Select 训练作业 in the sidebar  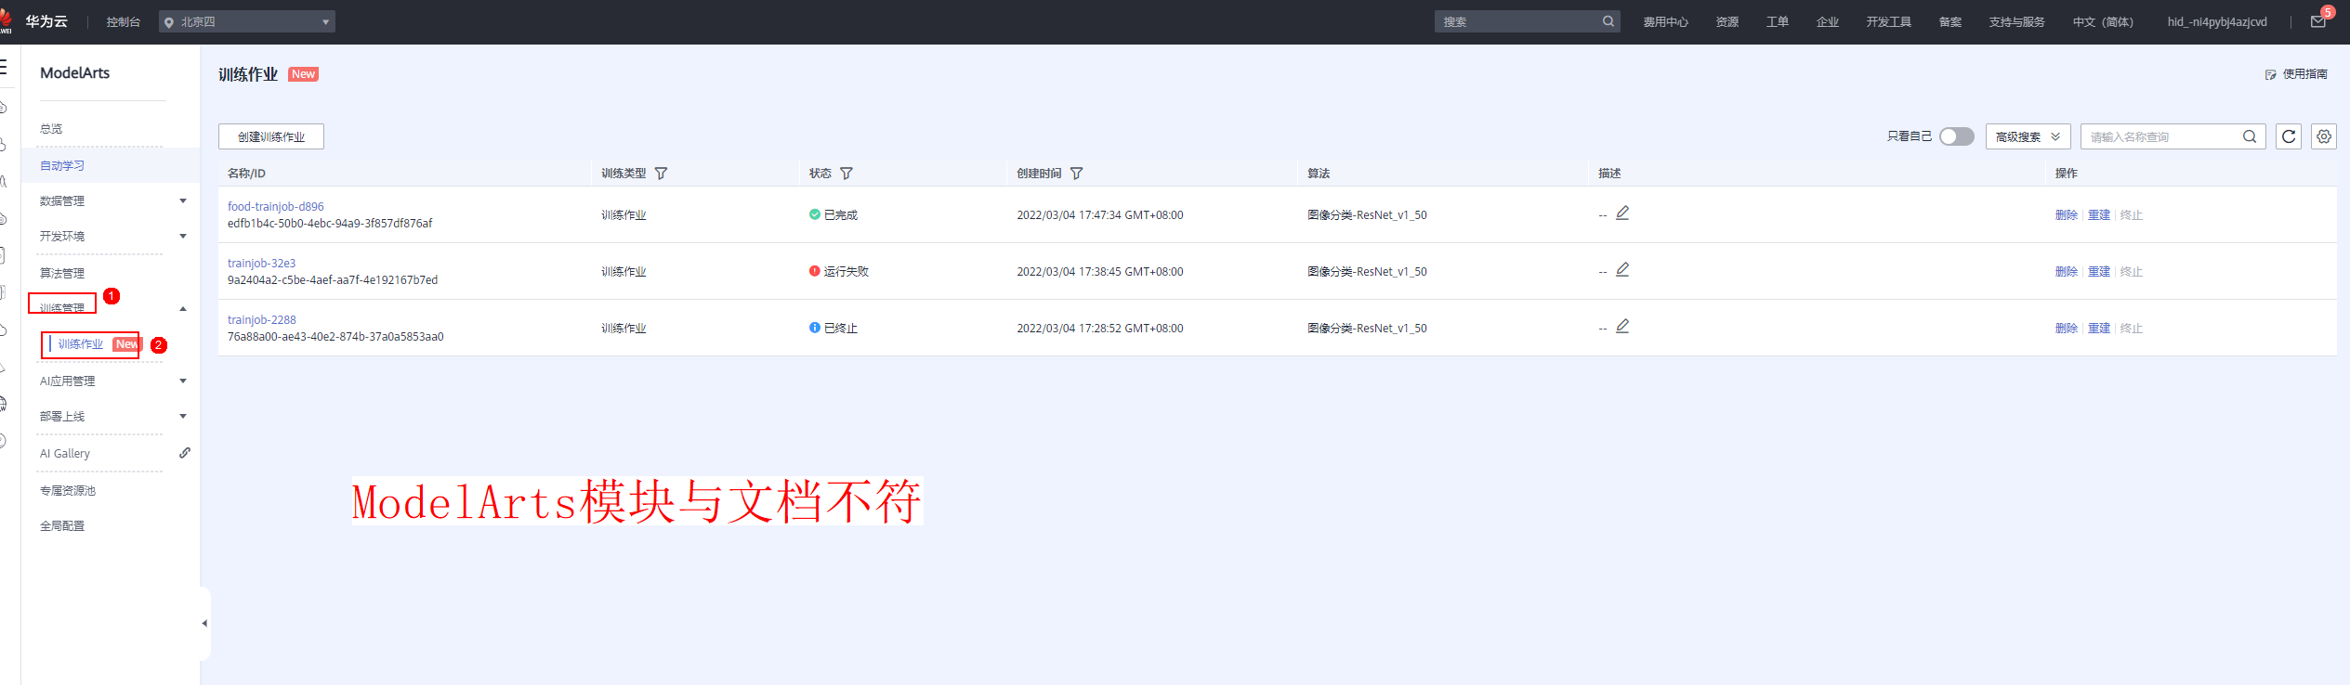pos(81,344)
